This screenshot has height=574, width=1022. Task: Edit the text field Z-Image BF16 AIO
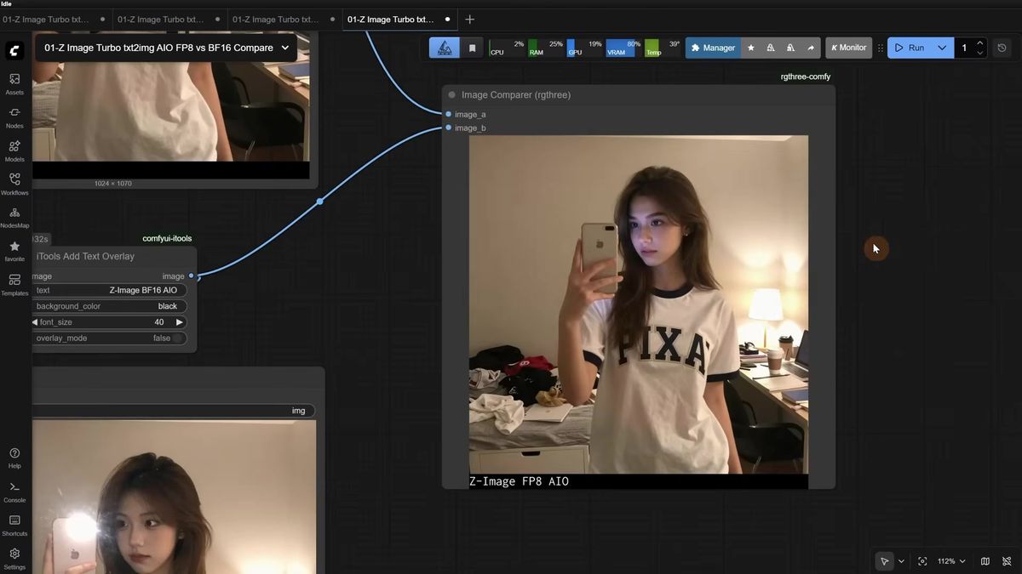click(x=109, y=290)
